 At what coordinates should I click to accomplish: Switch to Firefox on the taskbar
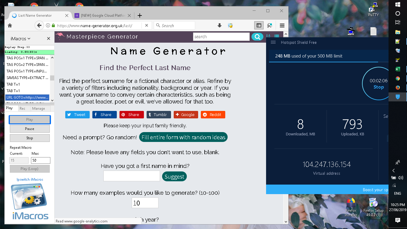tap(397, 88)
